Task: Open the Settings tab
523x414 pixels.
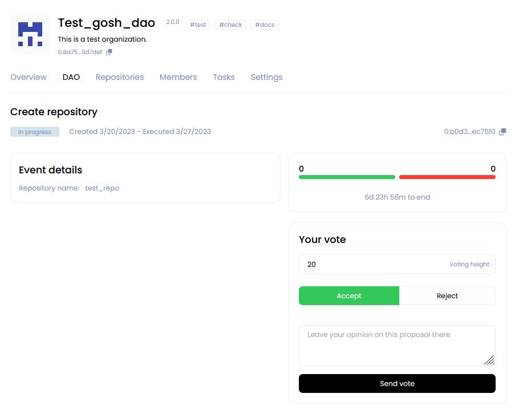Action: [x=266, y=77]
